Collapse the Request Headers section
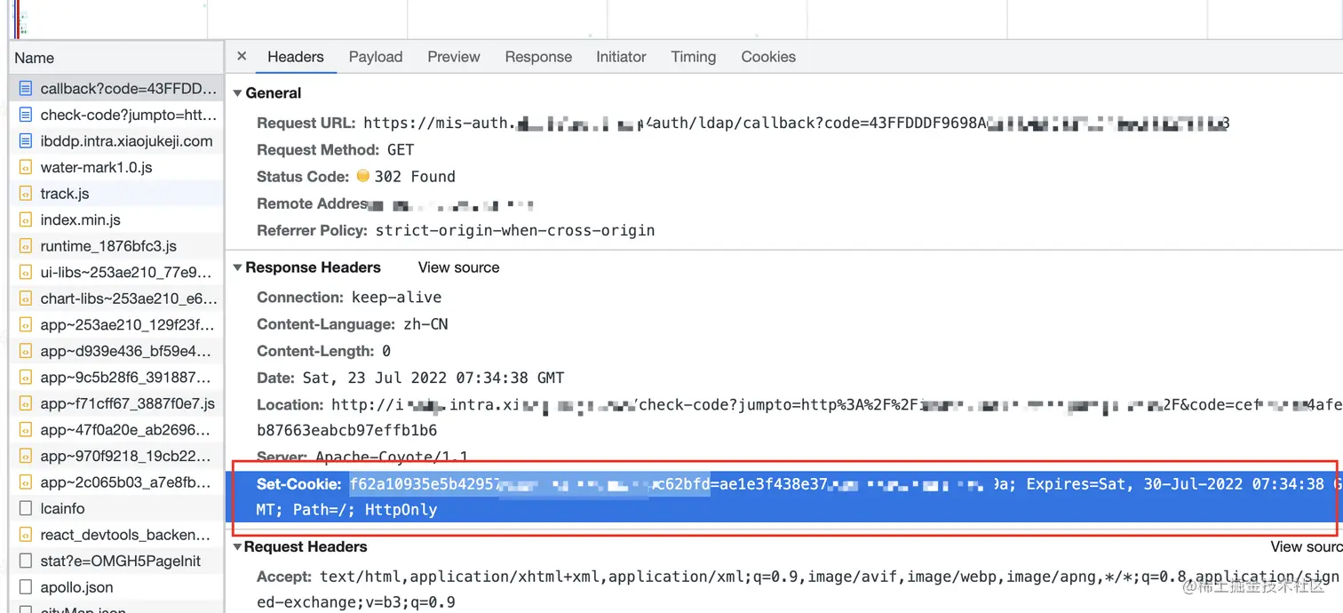1343x613 pixels. [238, 546]
